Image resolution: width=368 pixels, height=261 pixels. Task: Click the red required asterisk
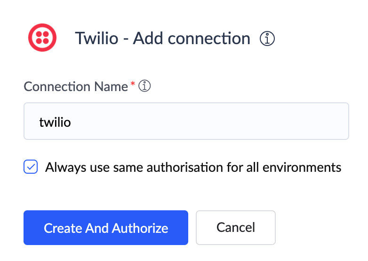click(x=133, y=84)
